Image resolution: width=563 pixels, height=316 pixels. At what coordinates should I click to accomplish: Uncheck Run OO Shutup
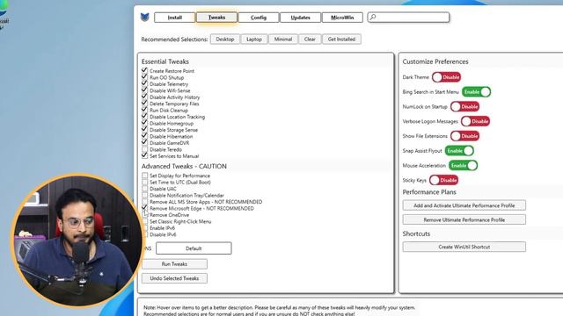pos(144,77)
